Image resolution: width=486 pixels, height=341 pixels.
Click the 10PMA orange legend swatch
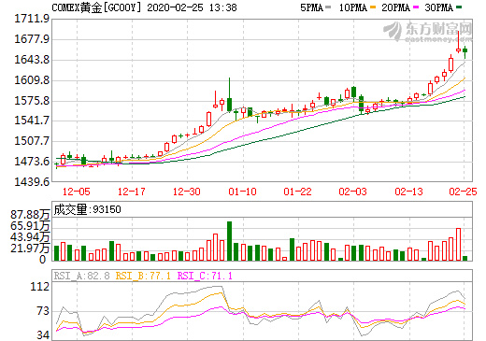click(x=373, y=7)
